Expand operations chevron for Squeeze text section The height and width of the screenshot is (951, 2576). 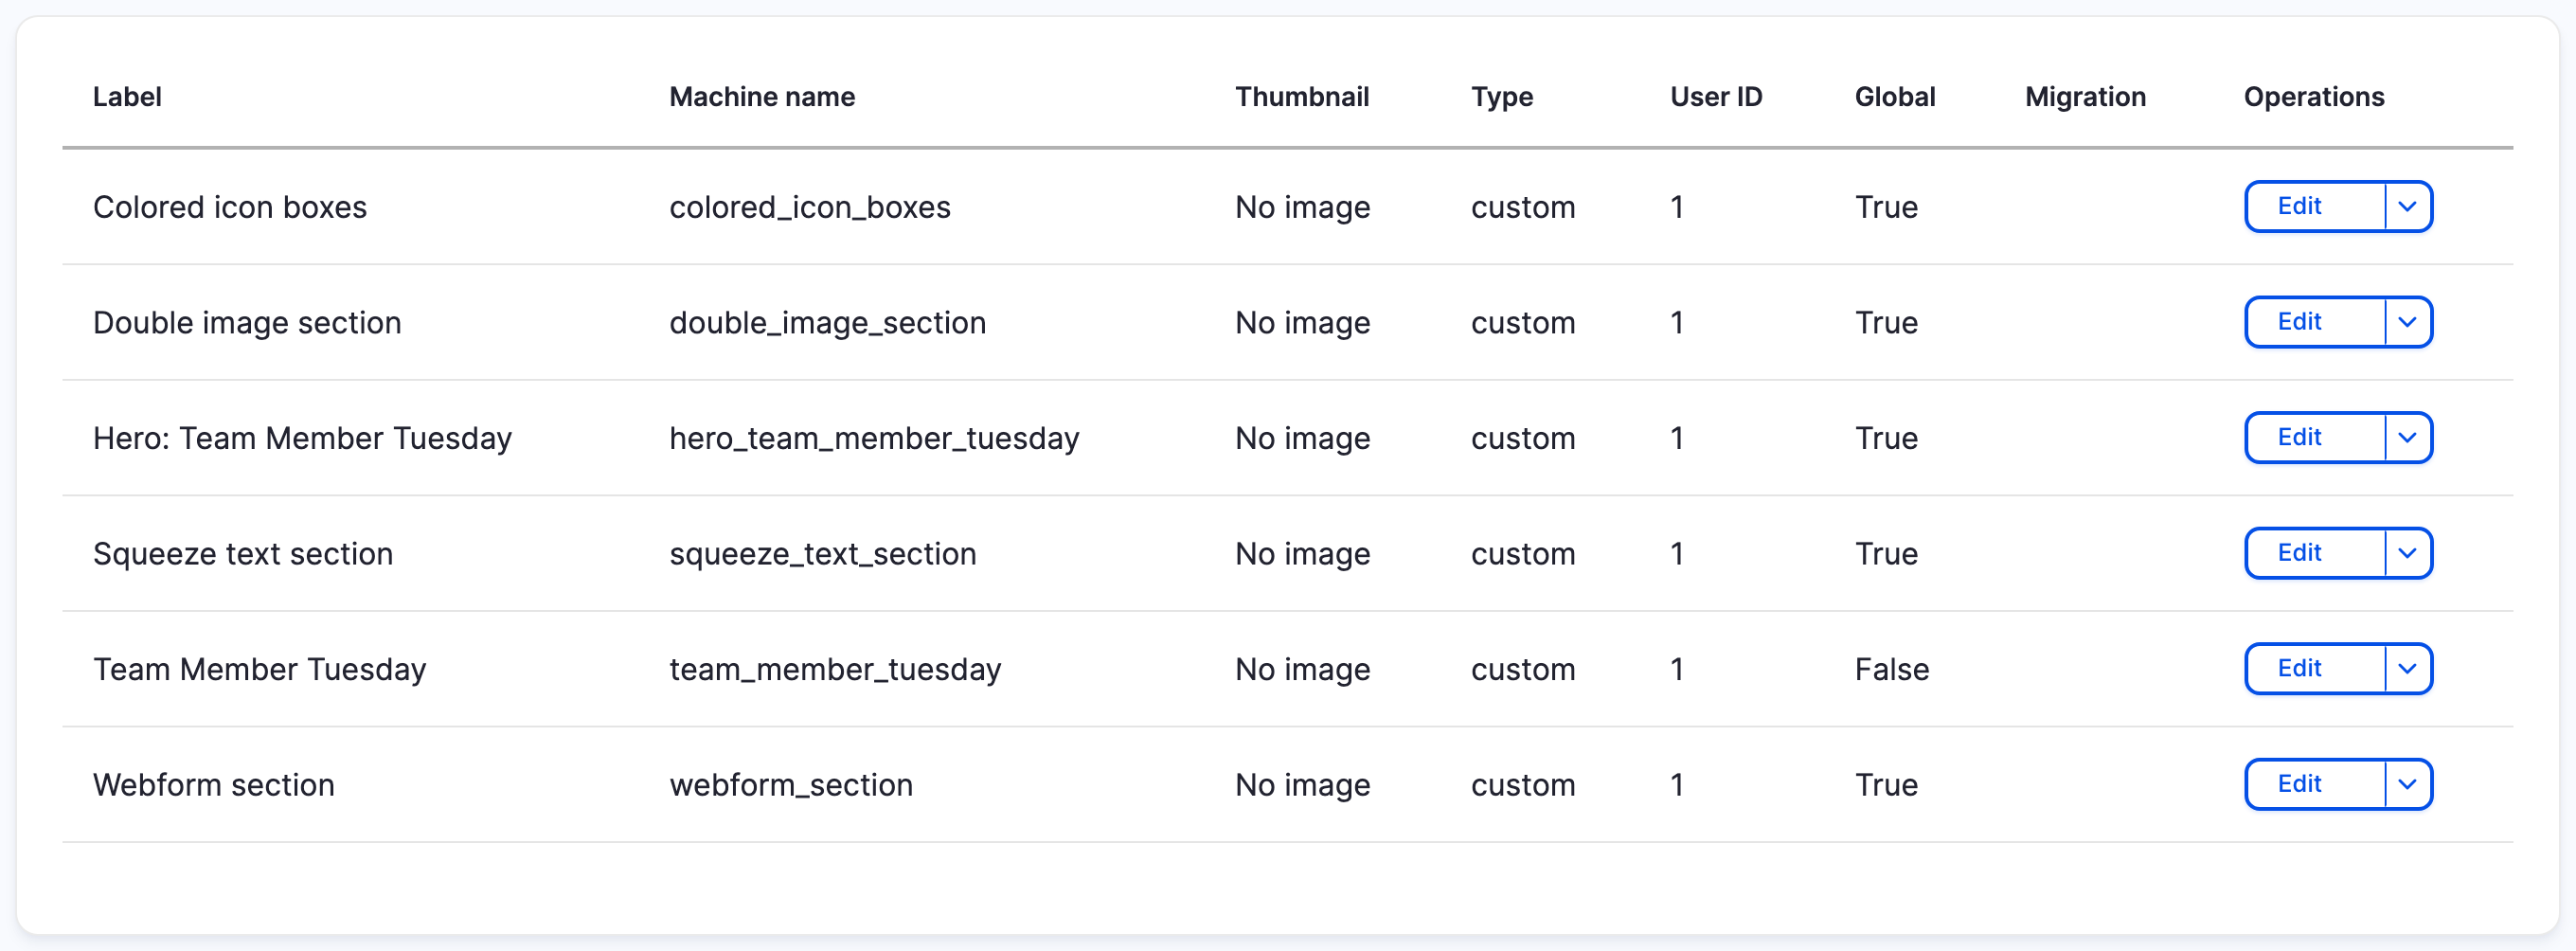pos(2408,553)
